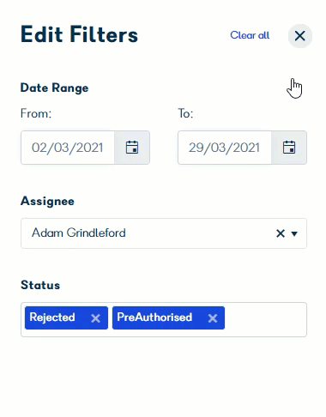
Task: Focus the From date field 02/03/2021
Action: point(68,148)
